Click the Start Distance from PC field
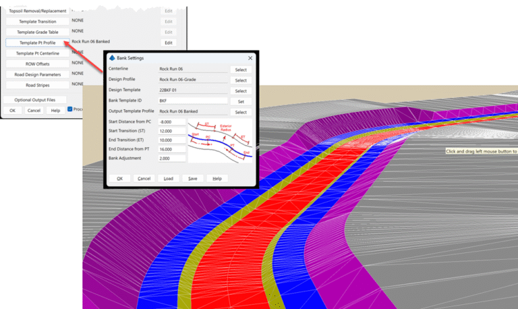This screenshot has height=309, width=518. pyautogui.click(x=172, y=121)
